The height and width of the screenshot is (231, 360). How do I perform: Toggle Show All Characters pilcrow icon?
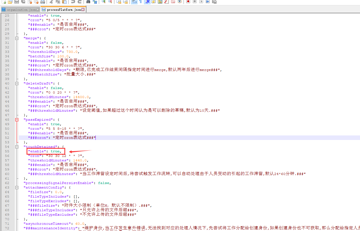tap(140, 2)
